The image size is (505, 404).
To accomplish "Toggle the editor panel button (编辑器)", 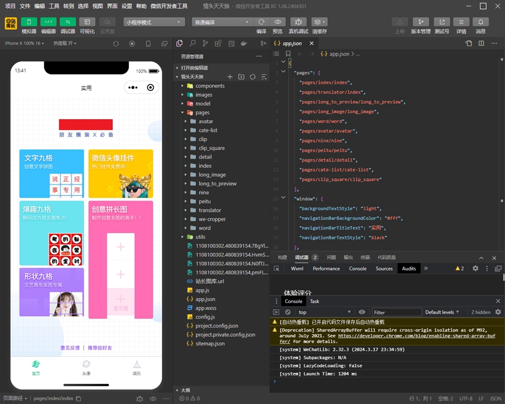I will tap(48, 22).
